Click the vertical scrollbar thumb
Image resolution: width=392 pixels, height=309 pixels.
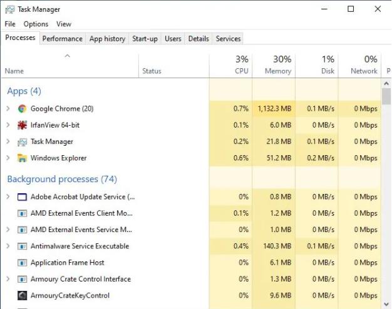[x=386, y=96]
